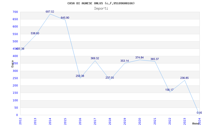Select the 645.90 data label for 2015

(x=65, y=18)
